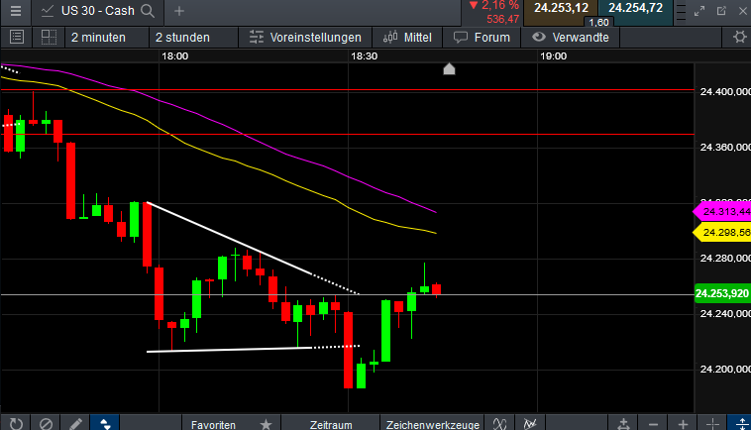Image resolution: width=751 pixels, height=430 pixels.
Task: Open Voreinstellungen presets menu
Action: [305, 38]
